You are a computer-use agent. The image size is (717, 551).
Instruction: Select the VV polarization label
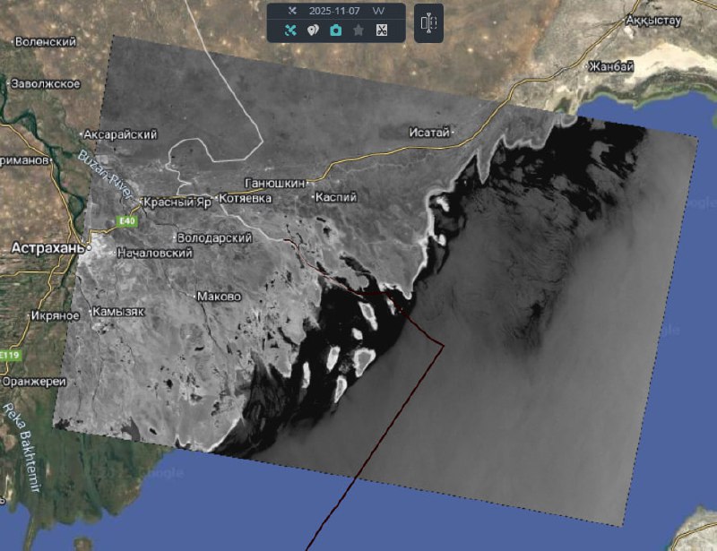[x=379, y=9]
